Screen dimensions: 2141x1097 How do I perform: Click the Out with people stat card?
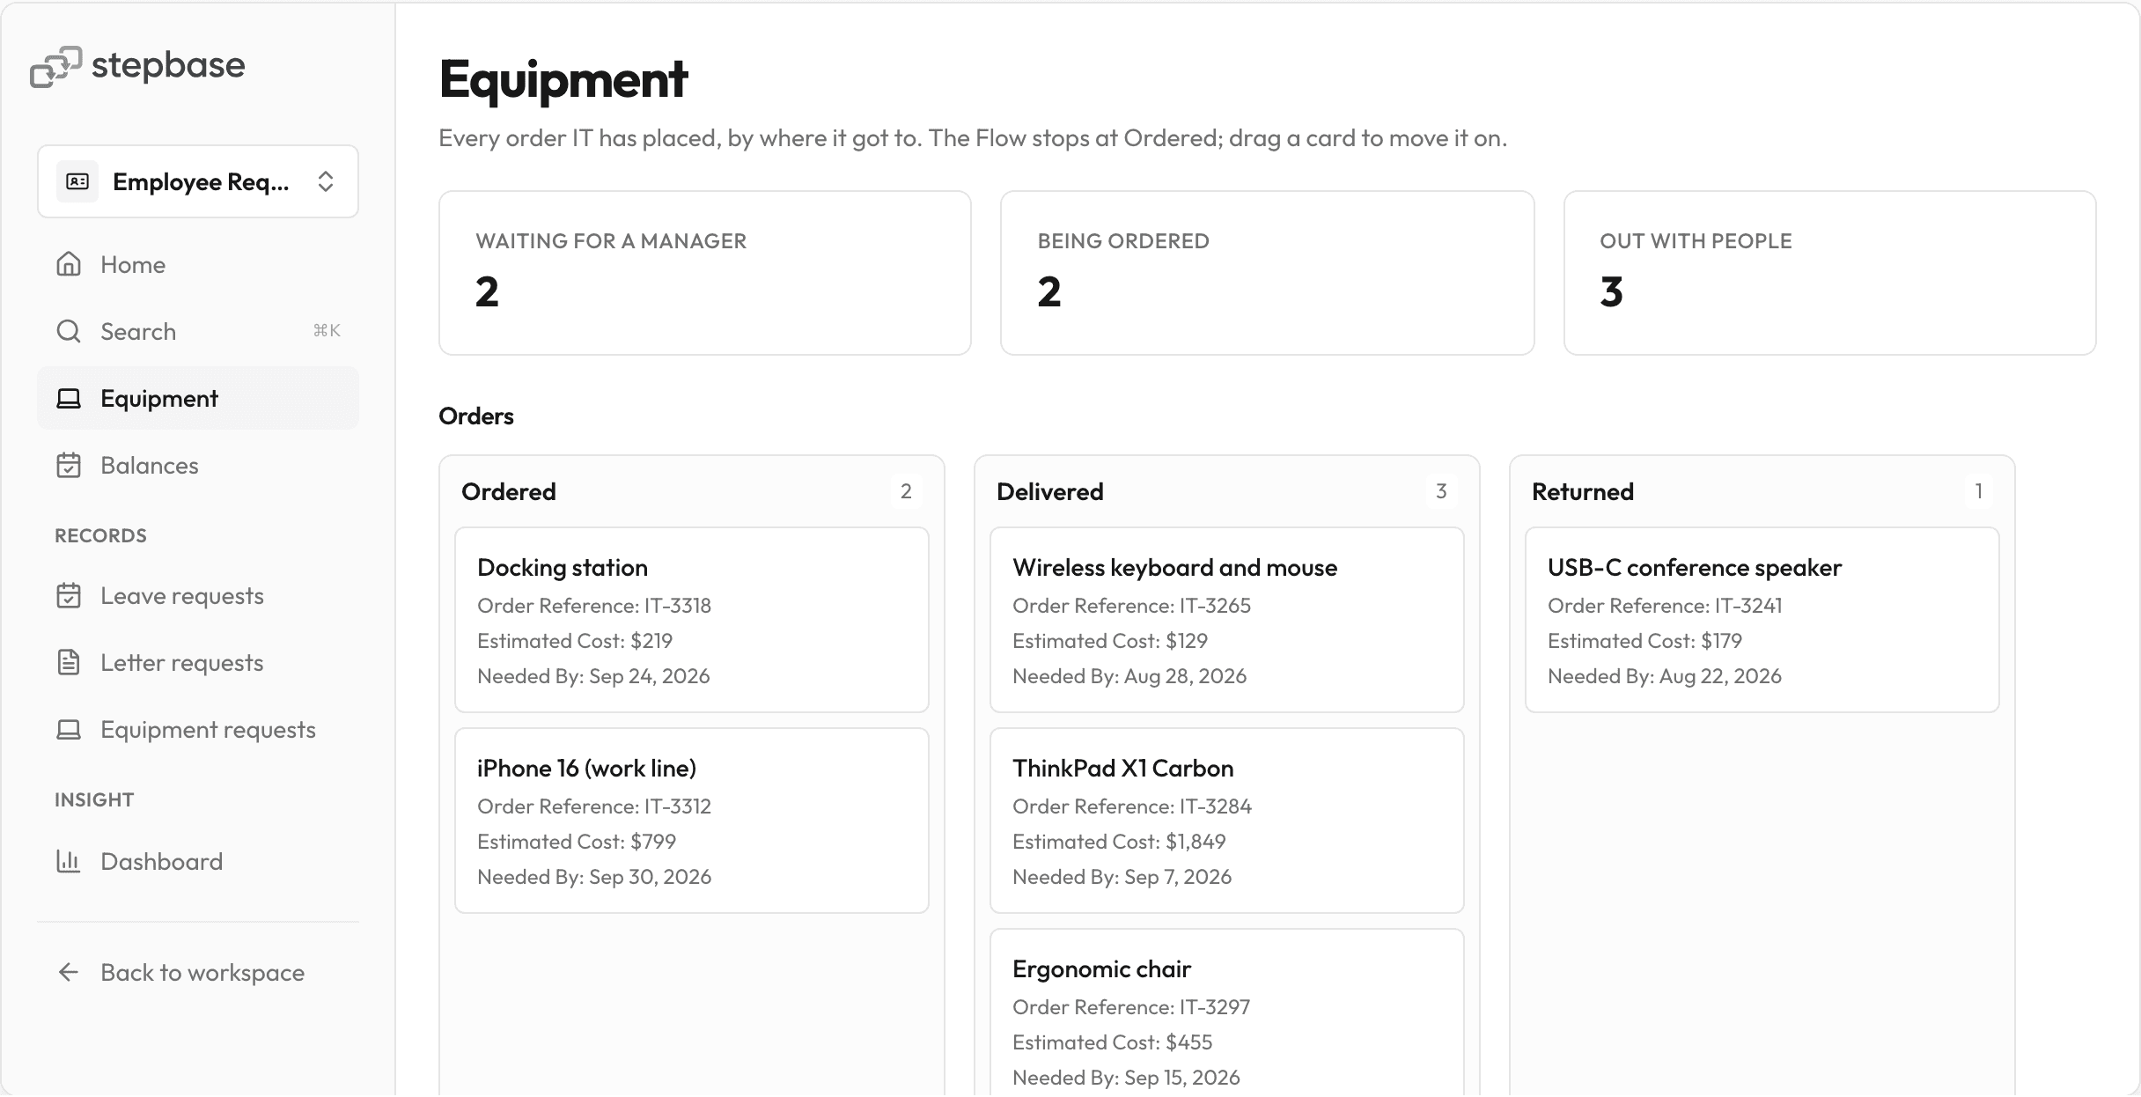click(x=1829, y=273)
